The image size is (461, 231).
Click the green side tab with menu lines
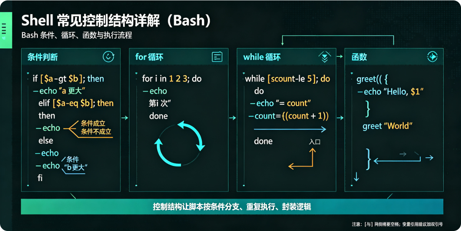click(5, 30)
